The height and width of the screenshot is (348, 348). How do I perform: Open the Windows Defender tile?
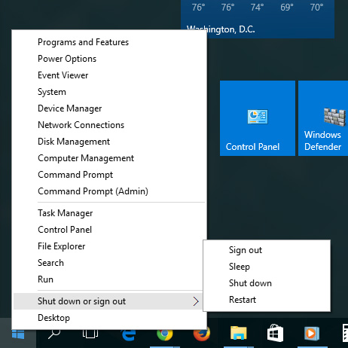pyautogui.click(x=323, y=118)
